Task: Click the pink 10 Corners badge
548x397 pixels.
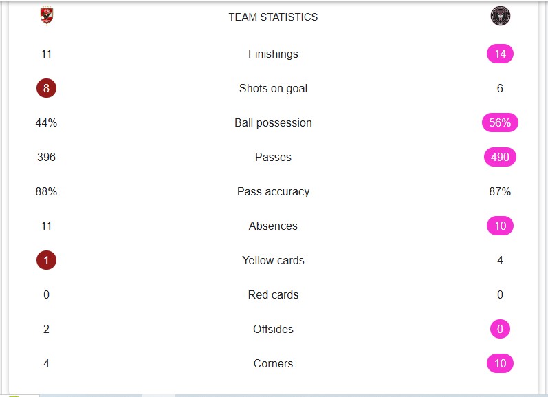Action: click(x=500, y=363)
